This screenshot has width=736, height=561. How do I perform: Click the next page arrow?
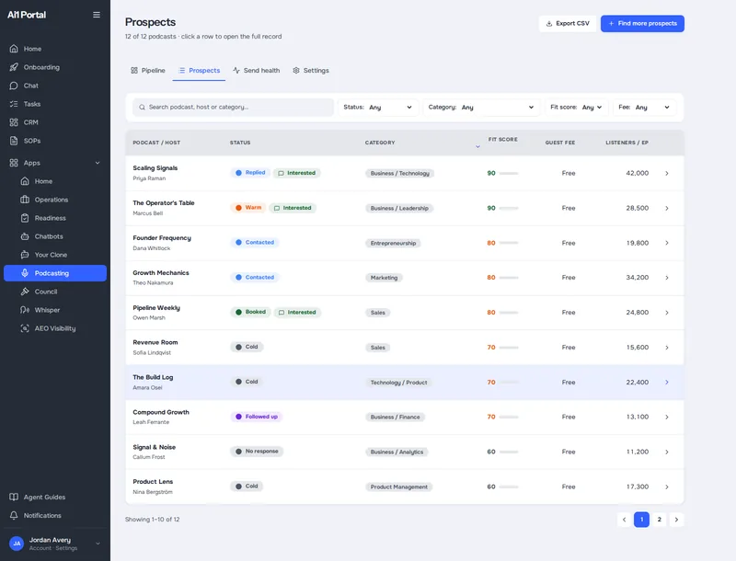pyautogui.click(x=676, y=520)
